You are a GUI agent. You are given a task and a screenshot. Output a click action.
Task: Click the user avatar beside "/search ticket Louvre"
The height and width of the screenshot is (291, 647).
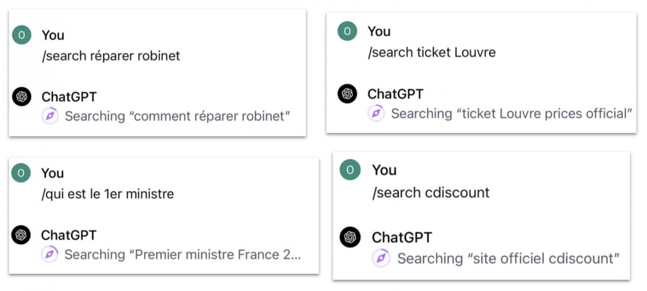(347, 31)
